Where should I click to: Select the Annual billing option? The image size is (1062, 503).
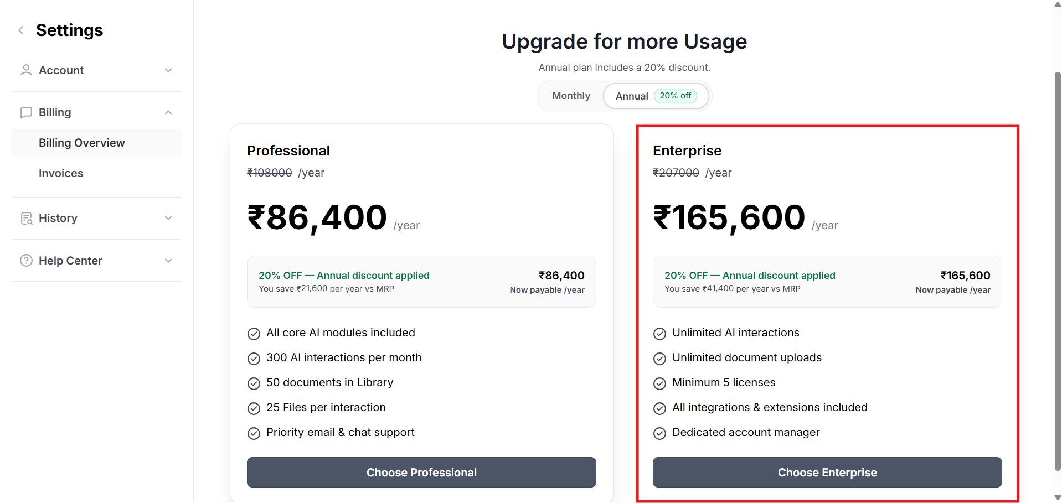[632, 96]
